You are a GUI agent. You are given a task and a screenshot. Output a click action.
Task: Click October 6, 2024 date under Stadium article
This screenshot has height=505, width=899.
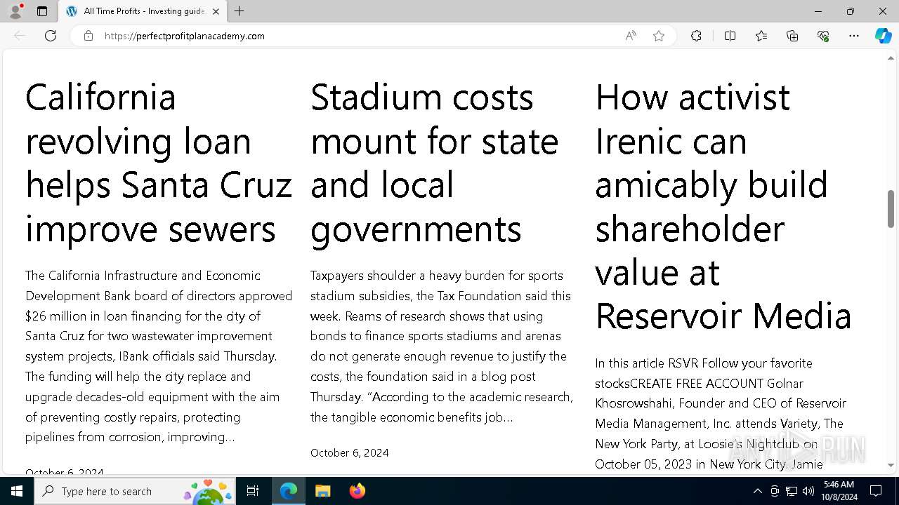350,452
